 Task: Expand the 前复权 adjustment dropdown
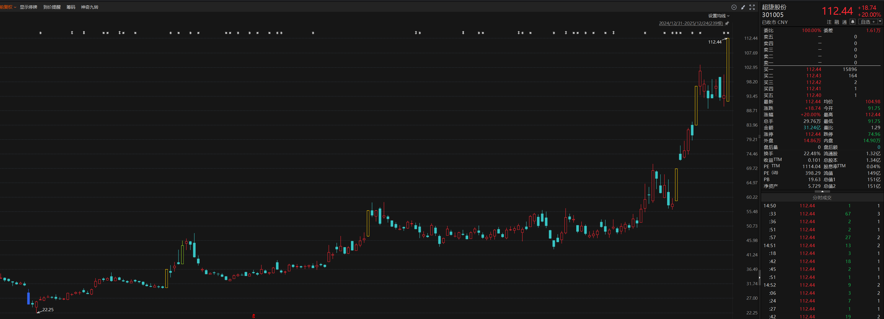[x=7, y=7]
